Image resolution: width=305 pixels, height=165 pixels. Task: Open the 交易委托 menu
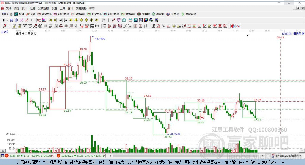coord(81,8)
